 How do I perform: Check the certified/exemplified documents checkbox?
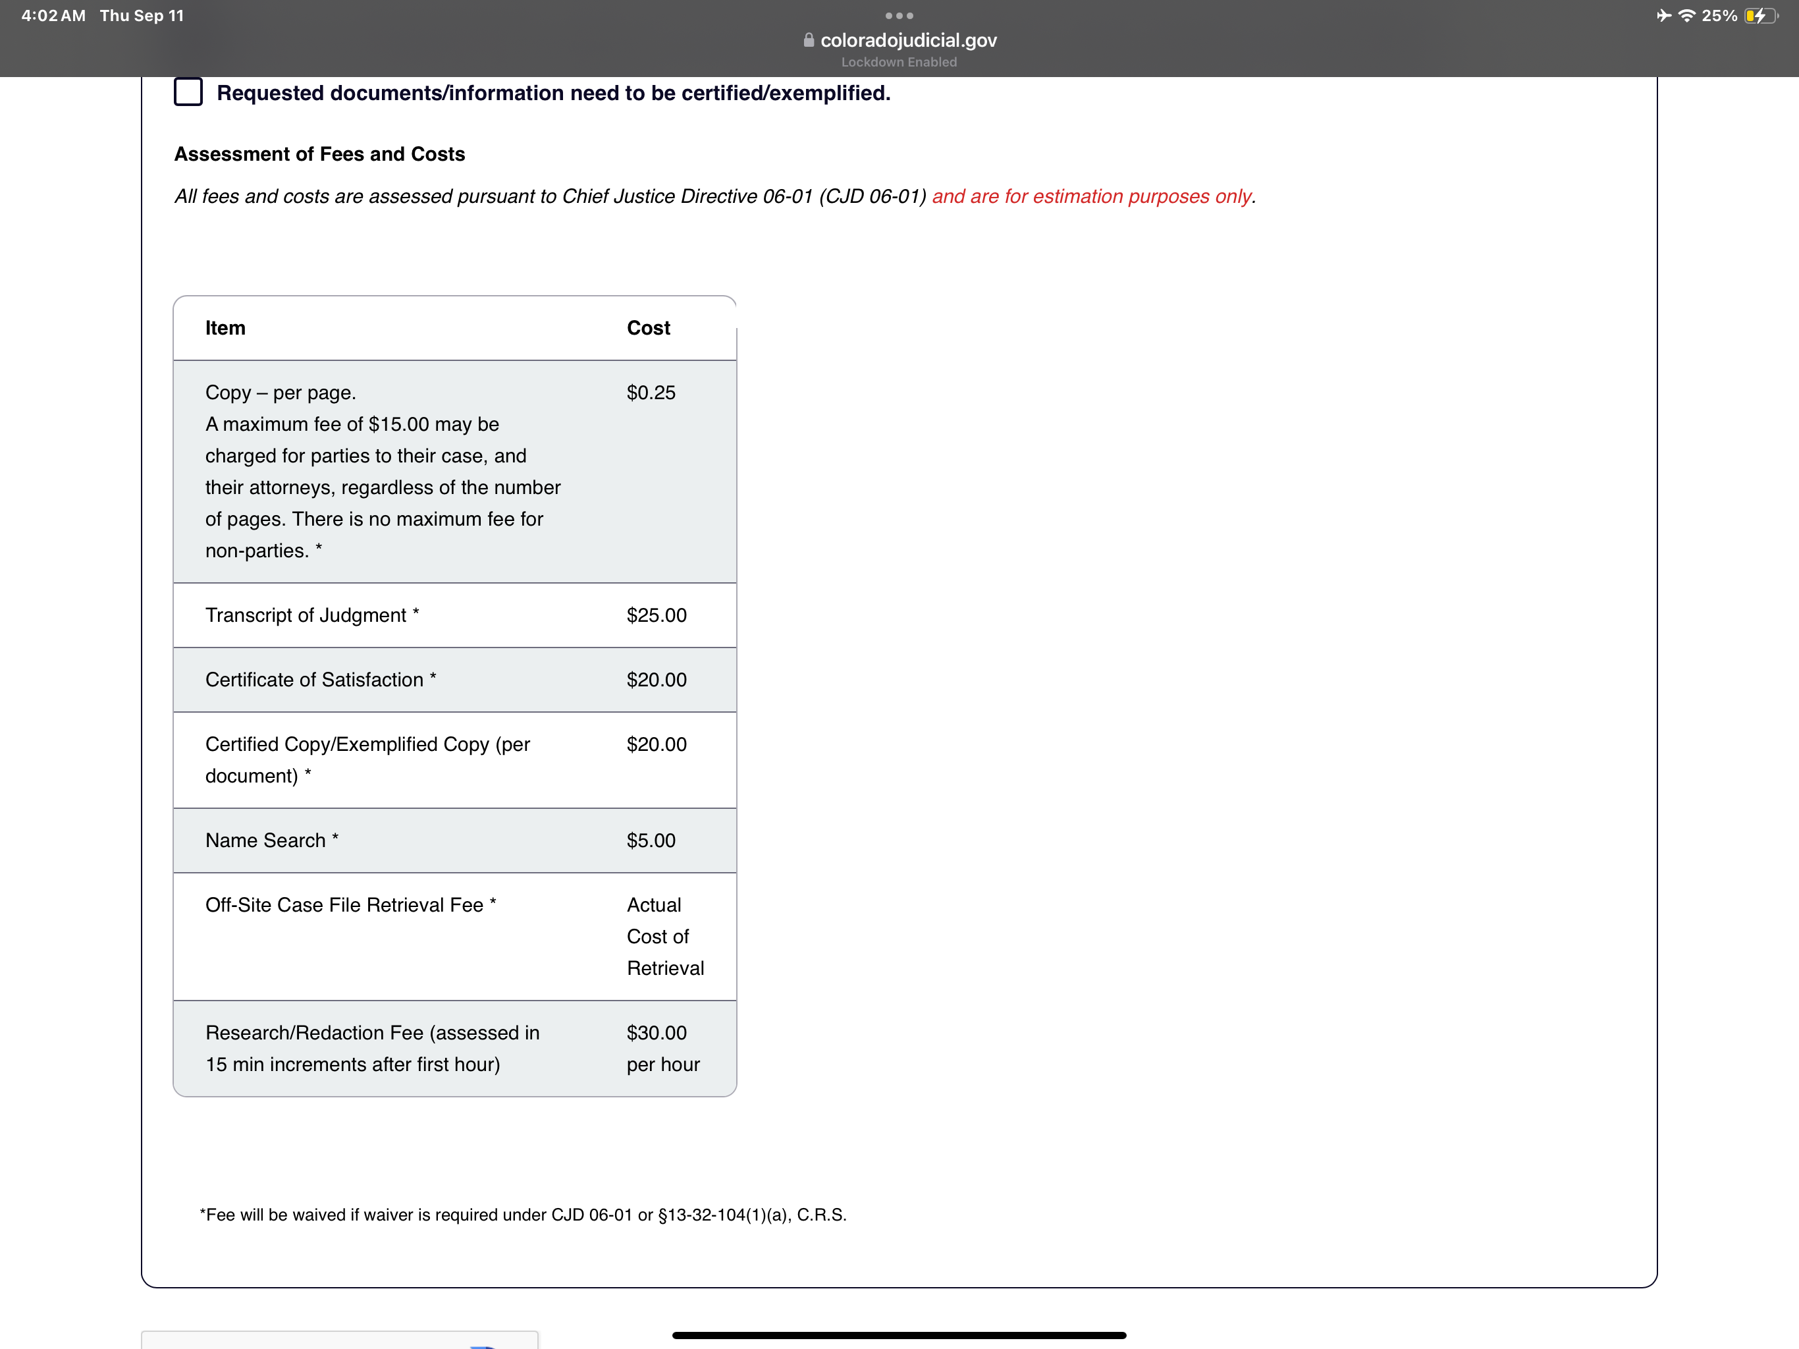tap(188, 92)
